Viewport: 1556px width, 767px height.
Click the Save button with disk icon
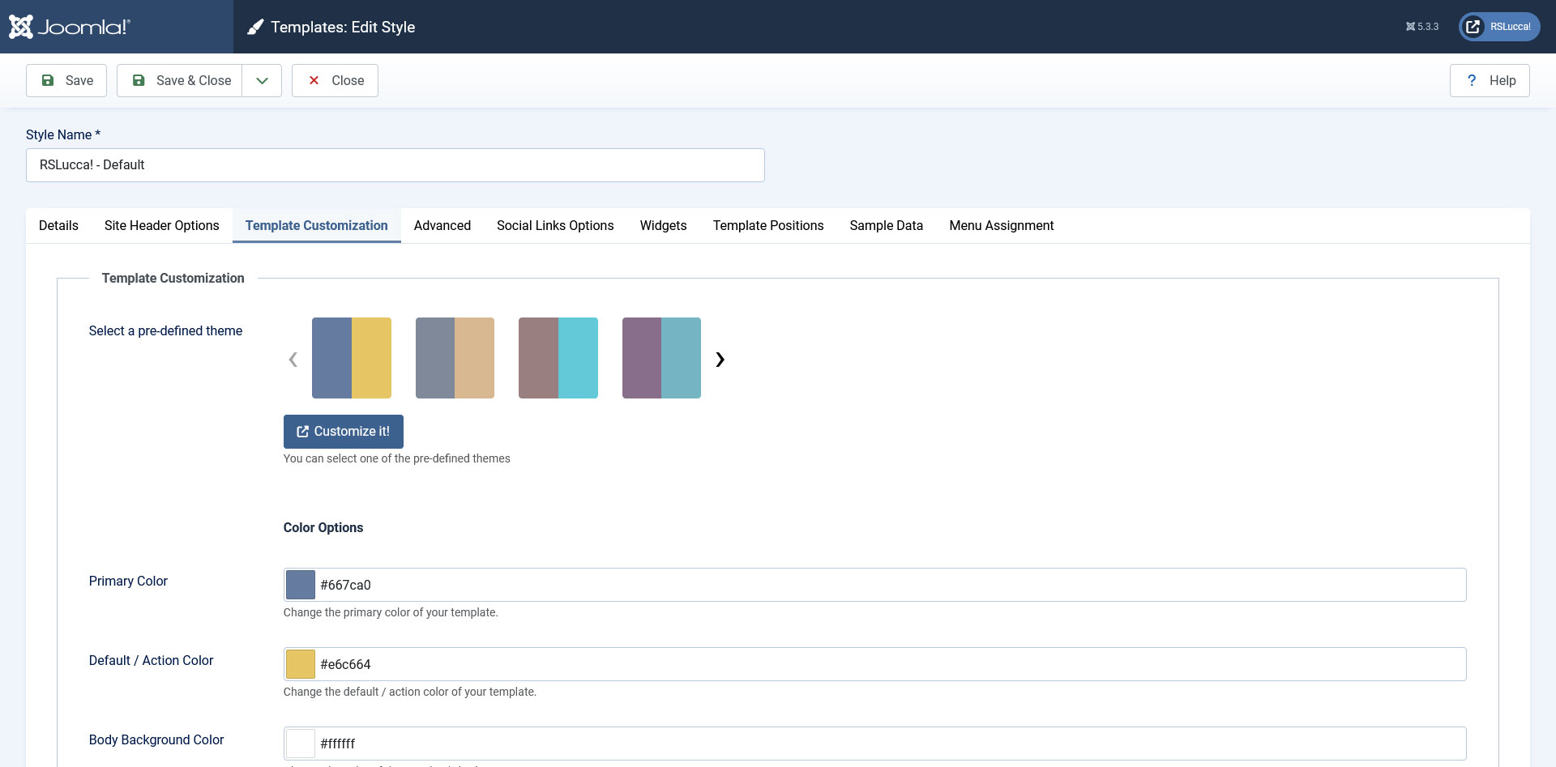coord(66,80)
